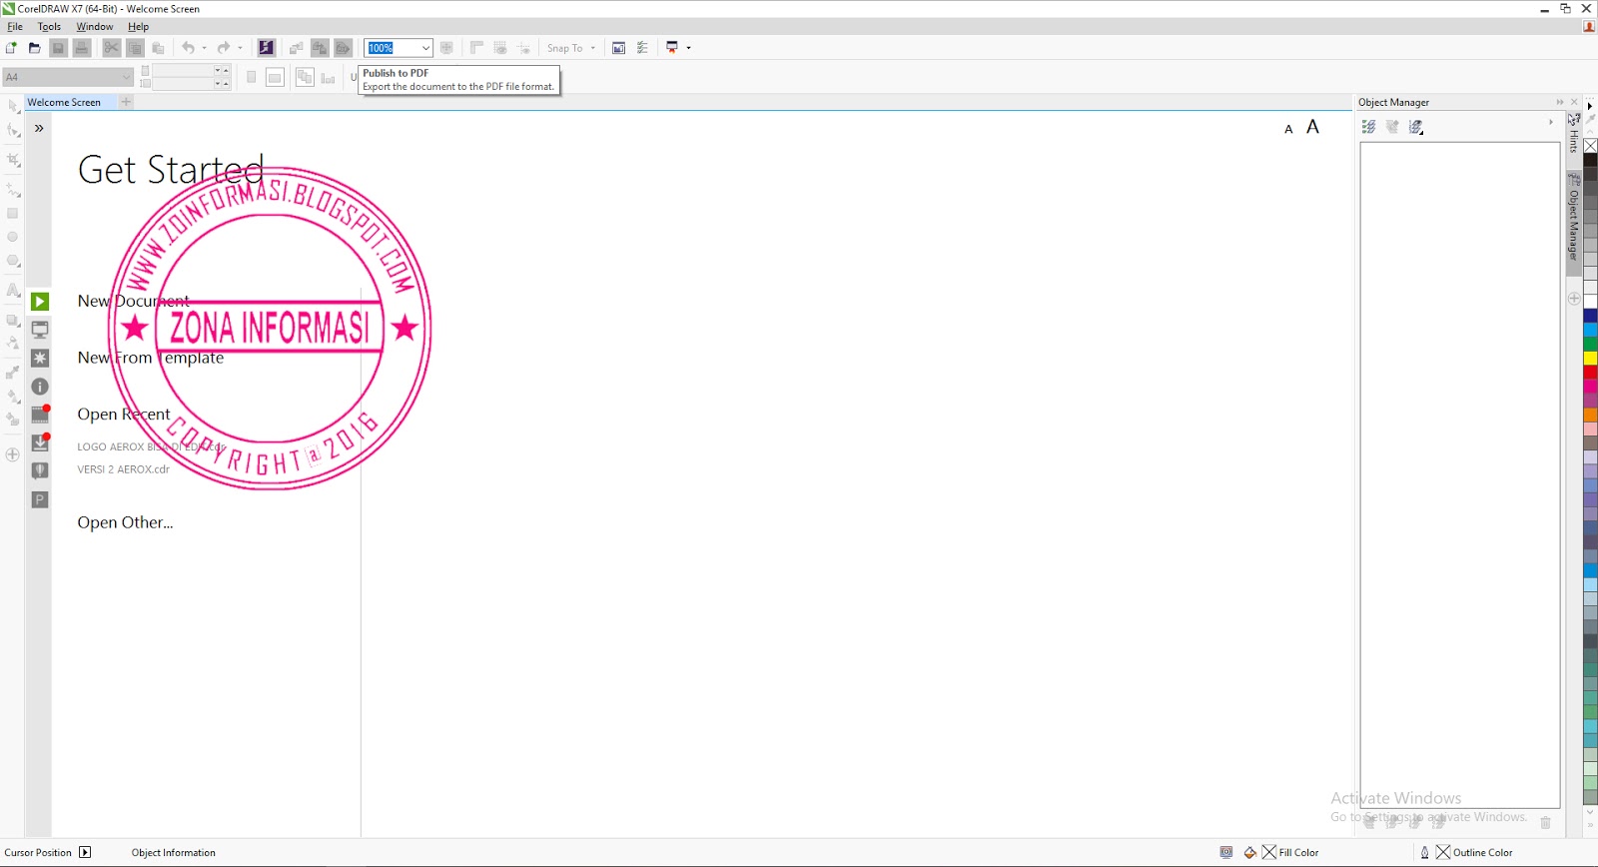The image size is (1598, 867).
Task: Toggle the Cursor Position arrow in status bar
Action: 85,852
